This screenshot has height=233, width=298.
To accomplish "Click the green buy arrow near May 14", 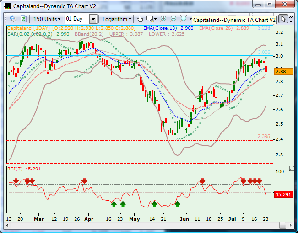I will click(x=155, y=204).
